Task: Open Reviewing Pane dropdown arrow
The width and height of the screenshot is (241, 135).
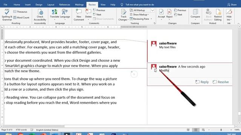Action: (x=151, y=19)
